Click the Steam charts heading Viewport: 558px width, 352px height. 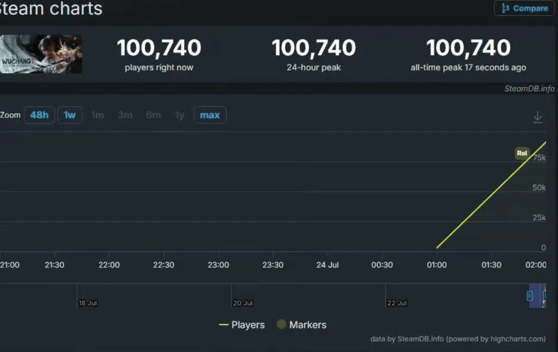coord(51,8)
